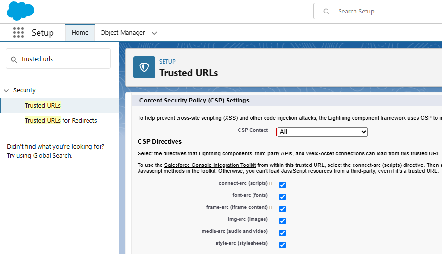Uncheck style-src (stylesheets) checkbox
442x254 pixels.
[x=282, y=245]
